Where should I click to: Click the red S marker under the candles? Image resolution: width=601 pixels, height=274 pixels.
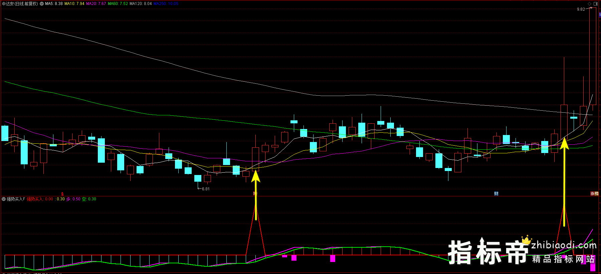[62, 194]
